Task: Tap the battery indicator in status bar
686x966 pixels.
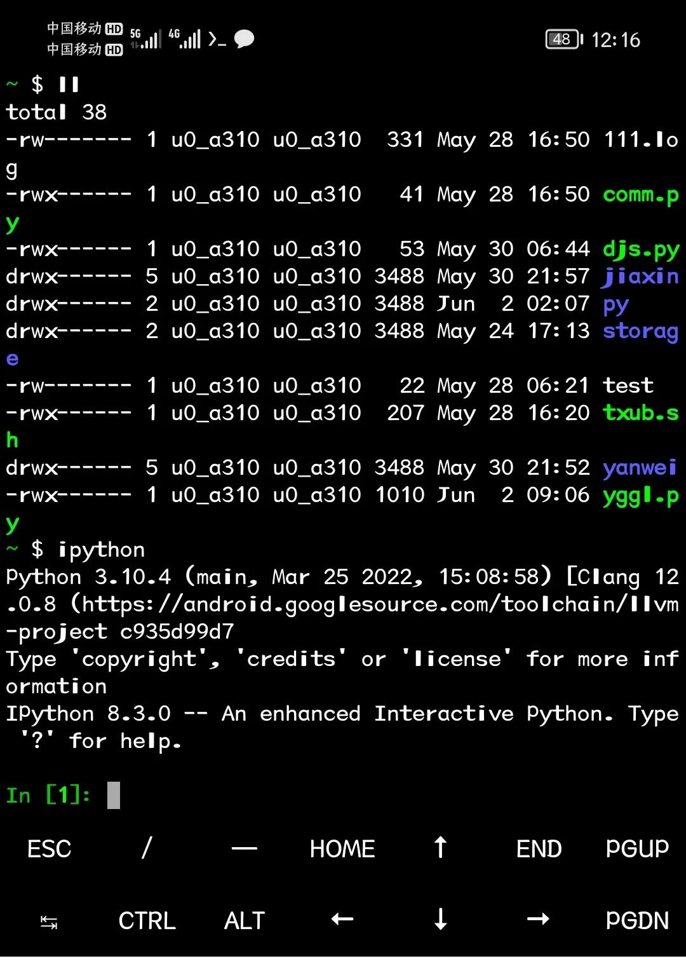Action: pos(564,39)
